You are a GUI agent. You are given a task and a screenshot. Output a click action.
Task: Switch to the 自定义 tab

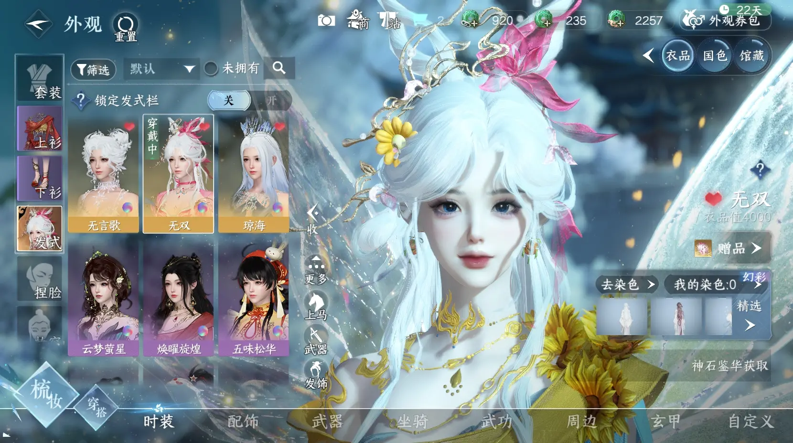[x=750, y=422]
